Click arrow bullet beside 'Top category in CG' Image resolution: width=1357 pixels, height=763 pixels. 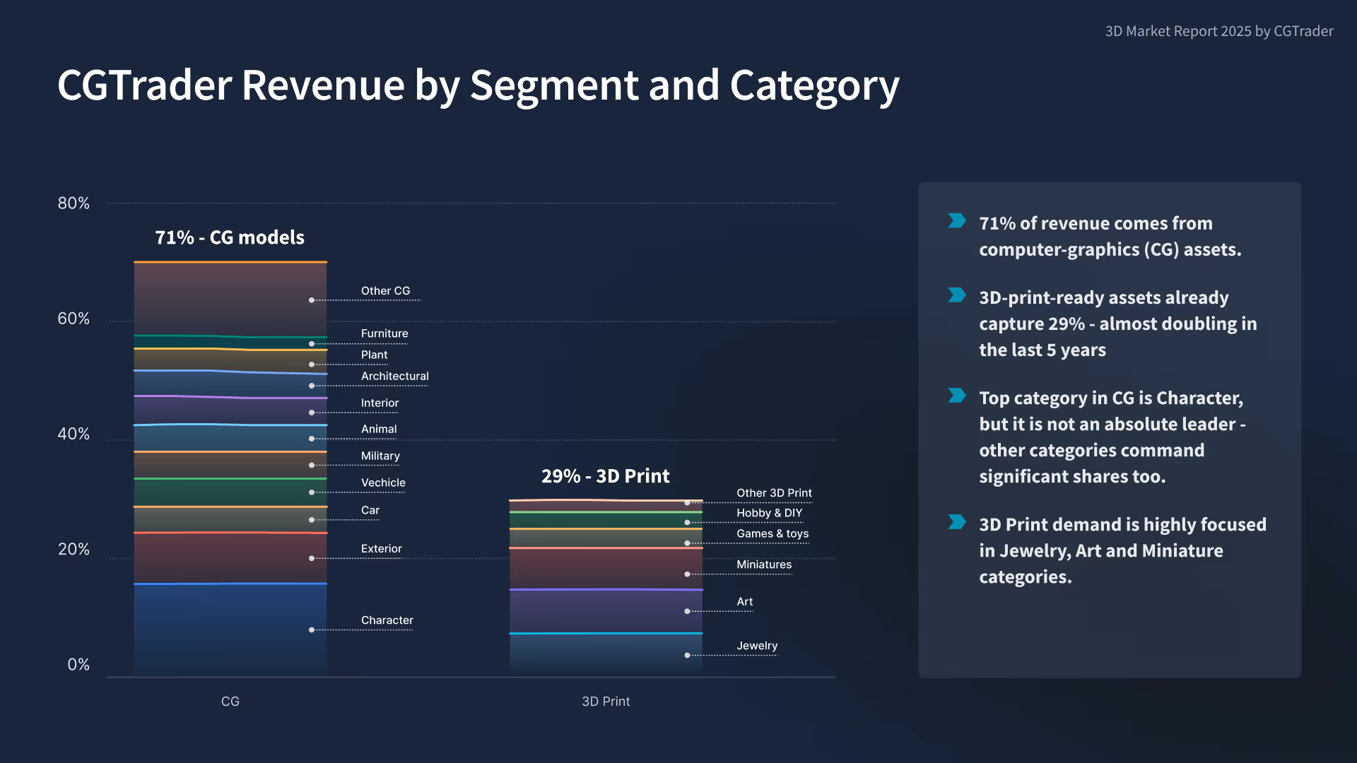(957, 396)
